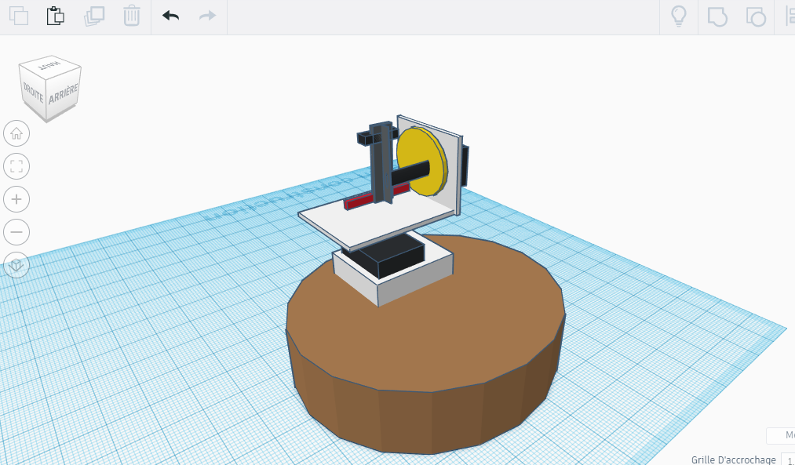Viewport: 795px width, 465px height.
Task: Open the Align tool
Action: [x=788, y=16]
